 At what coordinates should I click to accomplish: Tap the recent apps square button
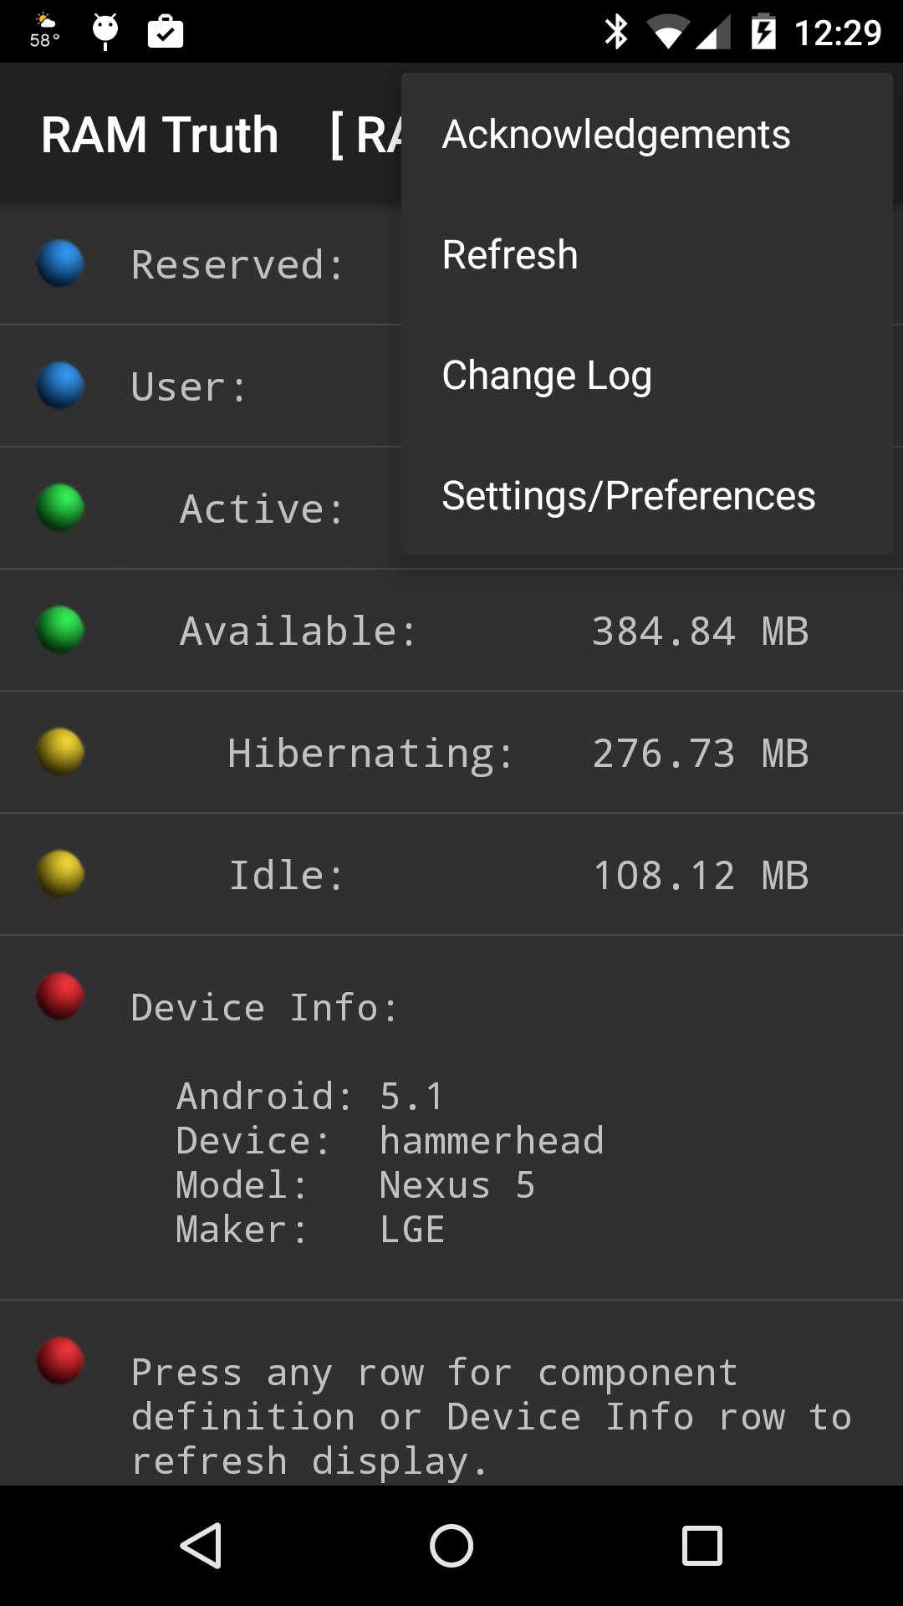[x=702, y=1546]
